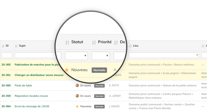Open the Statut filter dropdown

[76, 56]
